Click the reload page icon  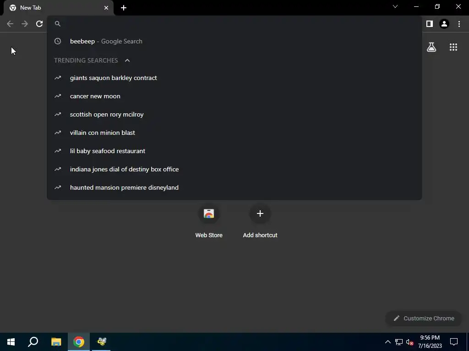39,24
